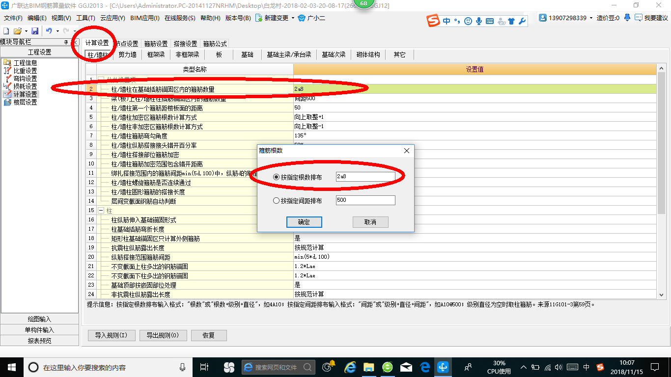Switch to the 箍筋设置 tab
The image size is (671, 377).
[x=156, y=44]
